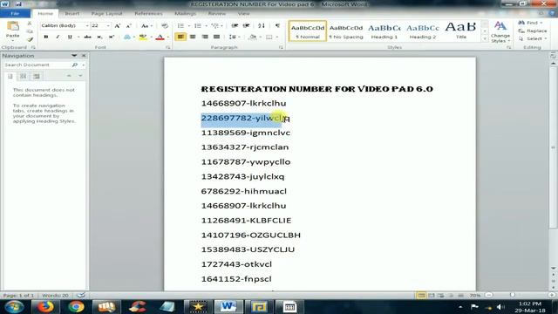Switch to the Insert tab
Viewport: 558px width, 314px height.
pyautogui.click(x=71, y=14)
